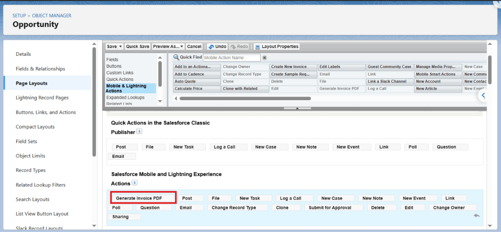Select Fields palette category
Image resolution: width=501 pixels, height=232 pixels.
[x=112, y=60]
